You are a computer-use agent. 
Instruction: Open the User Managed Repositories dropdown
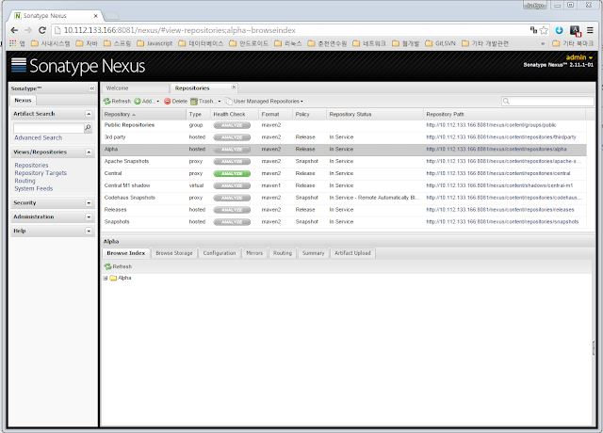(x=265, y=101)
